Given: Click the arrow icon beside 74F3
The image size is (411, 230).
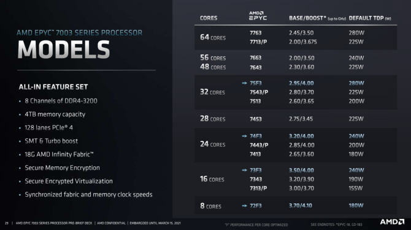Looking at the screenshot, I should point(244,136).
